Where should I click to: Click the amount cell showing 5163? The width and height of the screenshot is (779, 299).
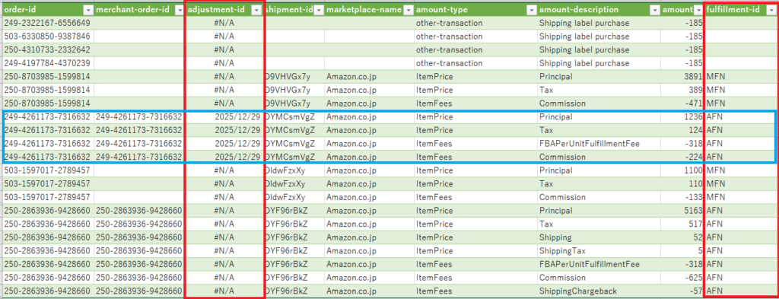click(682, 210)
